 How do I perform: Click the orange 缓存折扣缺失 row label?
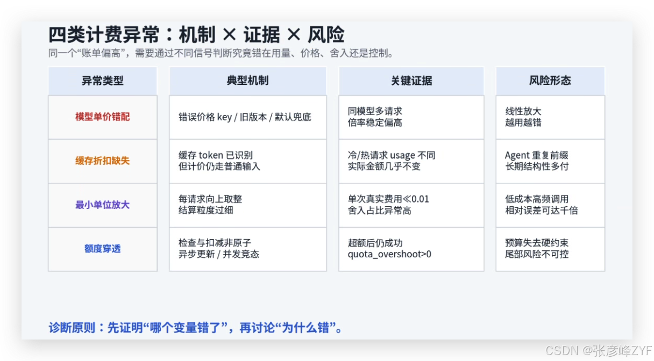(103, 161)
